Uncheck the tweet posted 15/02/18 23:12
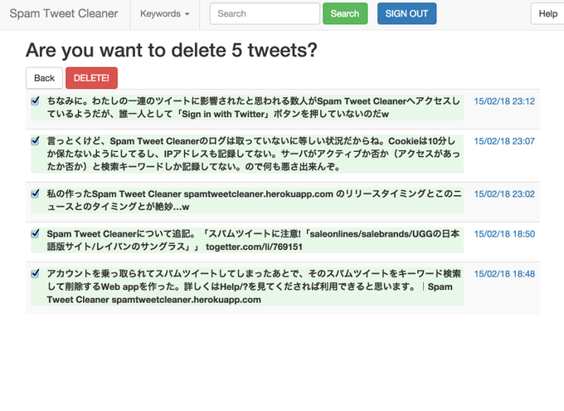Viewport: 564px width, 411px height. coord(35,100)
